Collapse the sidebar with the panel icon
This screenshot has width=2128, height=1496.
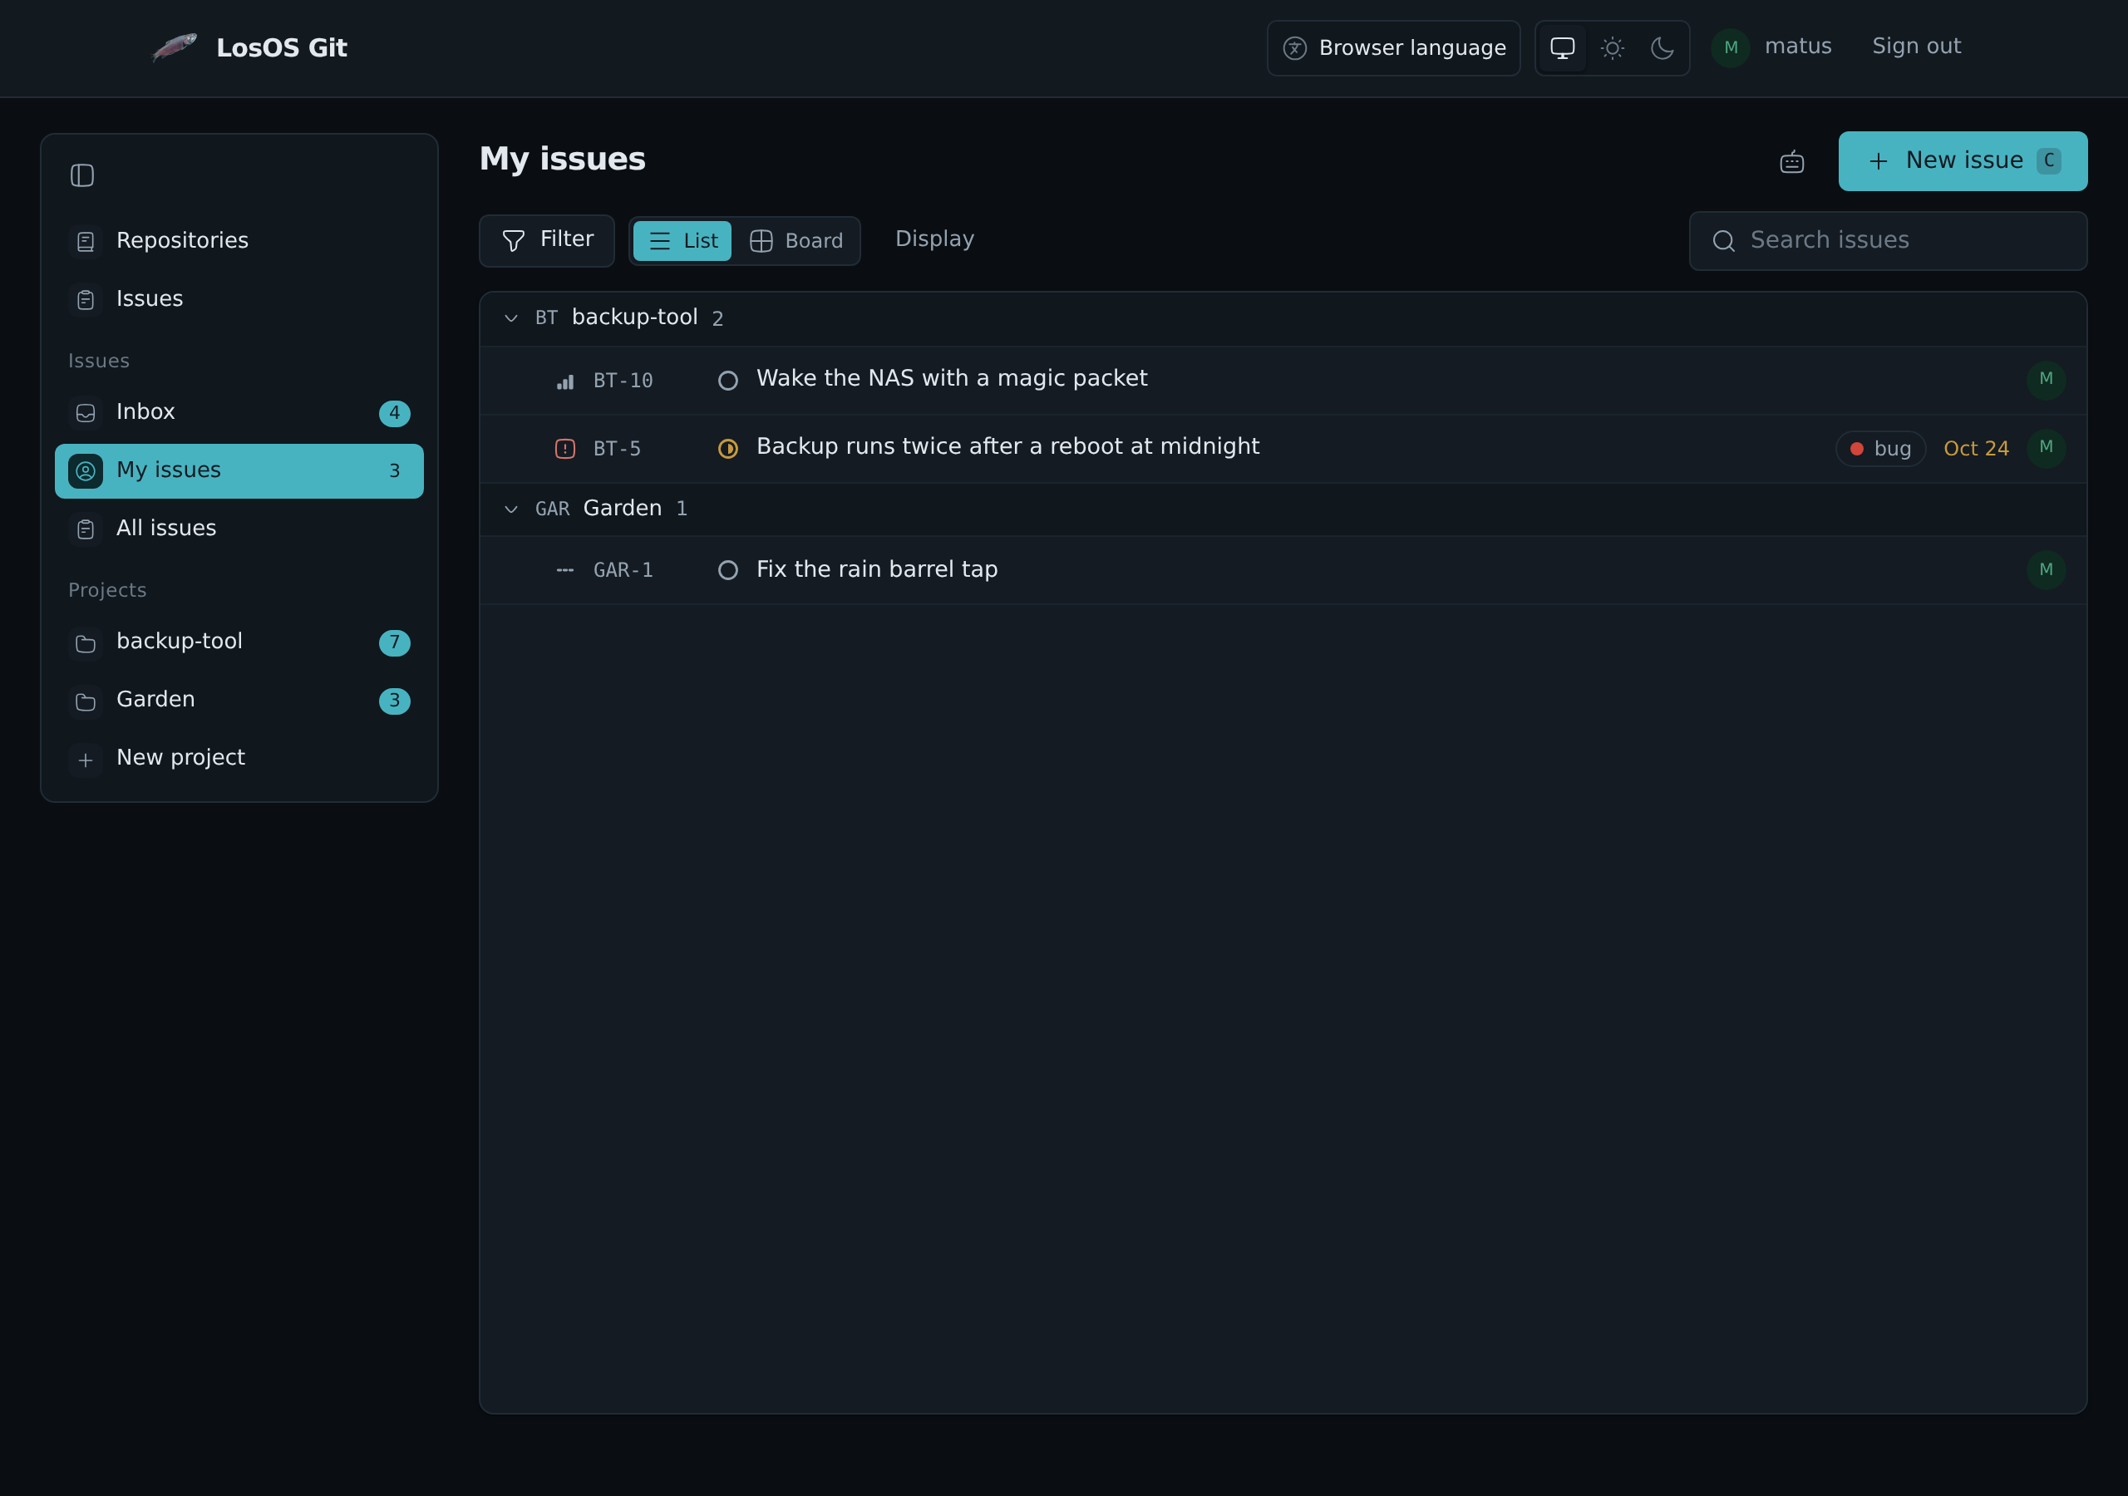click(82, 175)
